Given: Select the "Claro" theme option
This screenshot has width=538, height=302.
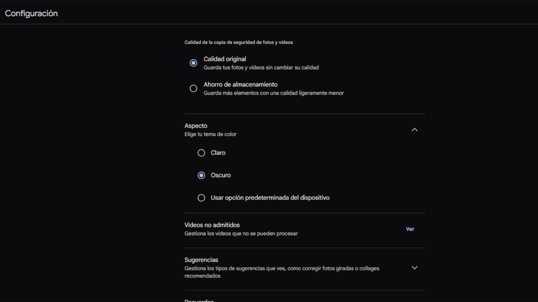Looking at the screenshot, I should click(x=201, y=153).
